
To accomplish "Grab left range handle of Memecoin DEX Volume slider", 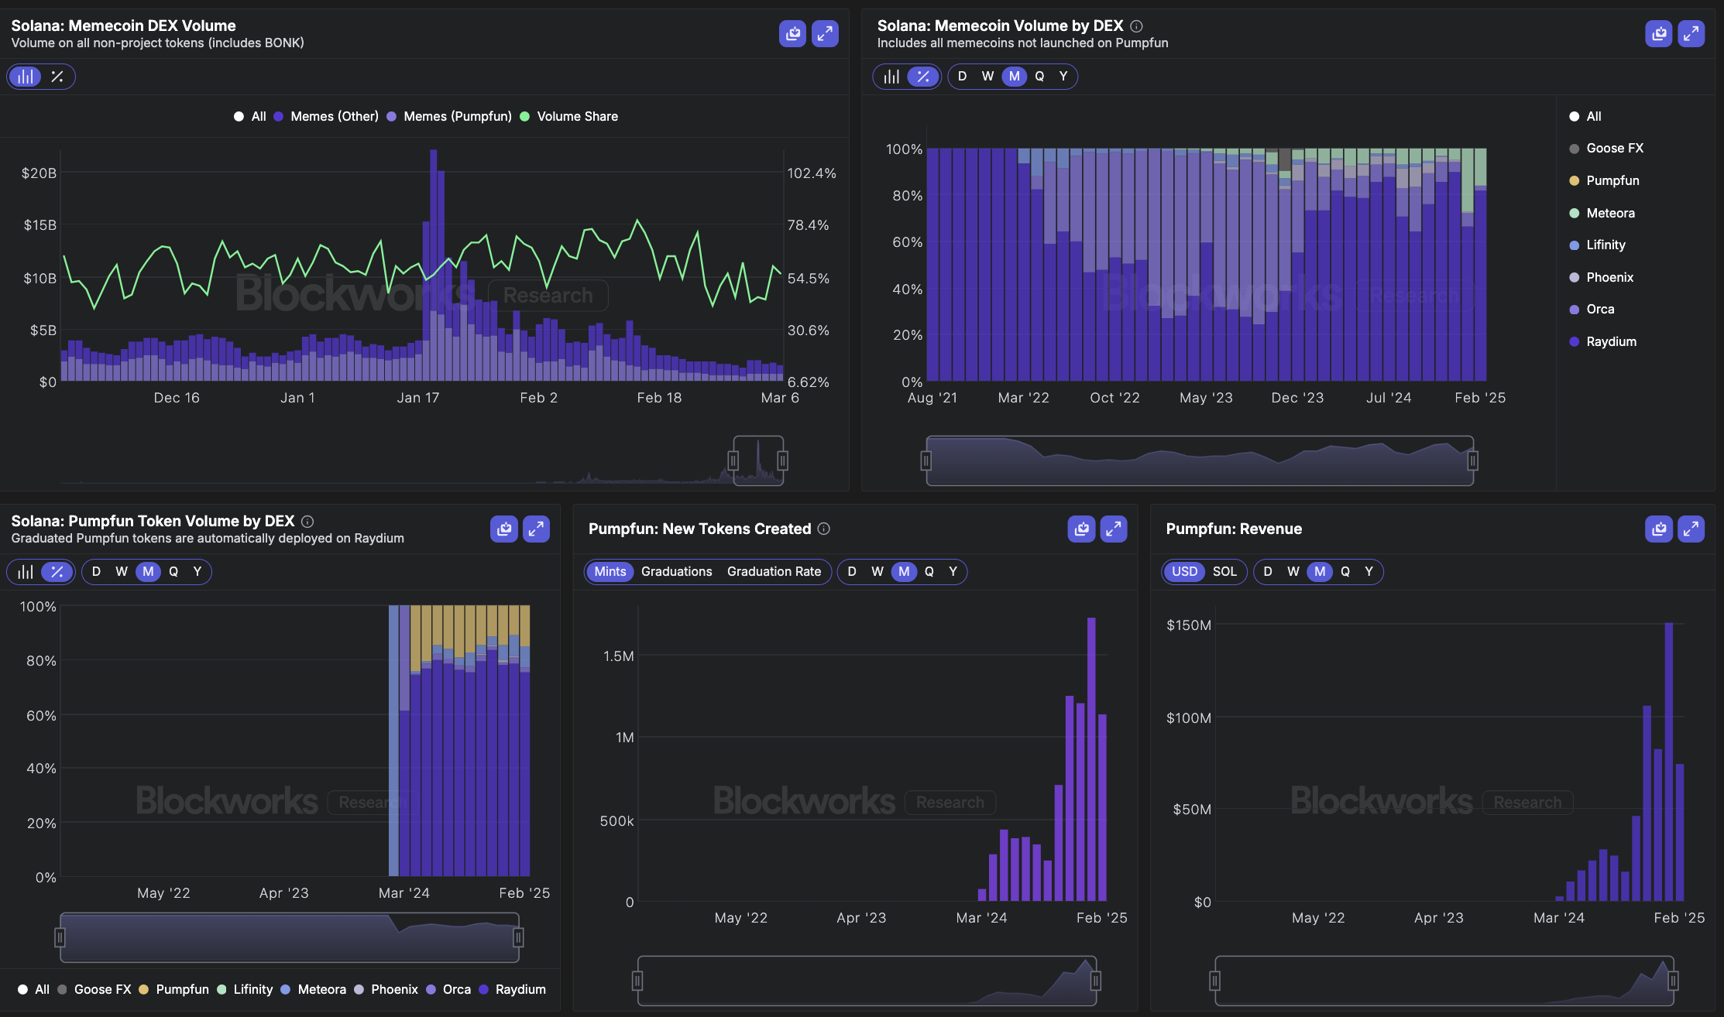I will click(733, 461).
